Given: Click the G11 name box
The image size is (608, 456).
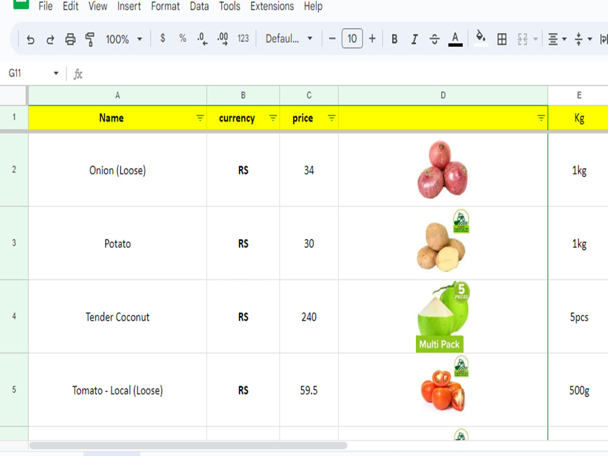Looking at the screenshot, I should (27, 74).
